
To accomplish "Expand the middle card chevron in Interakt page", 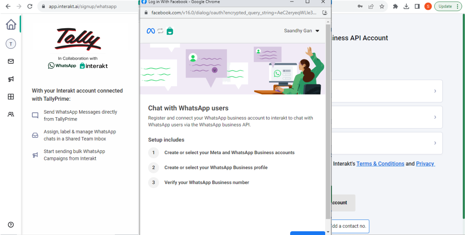I will (x=435, y=117).
